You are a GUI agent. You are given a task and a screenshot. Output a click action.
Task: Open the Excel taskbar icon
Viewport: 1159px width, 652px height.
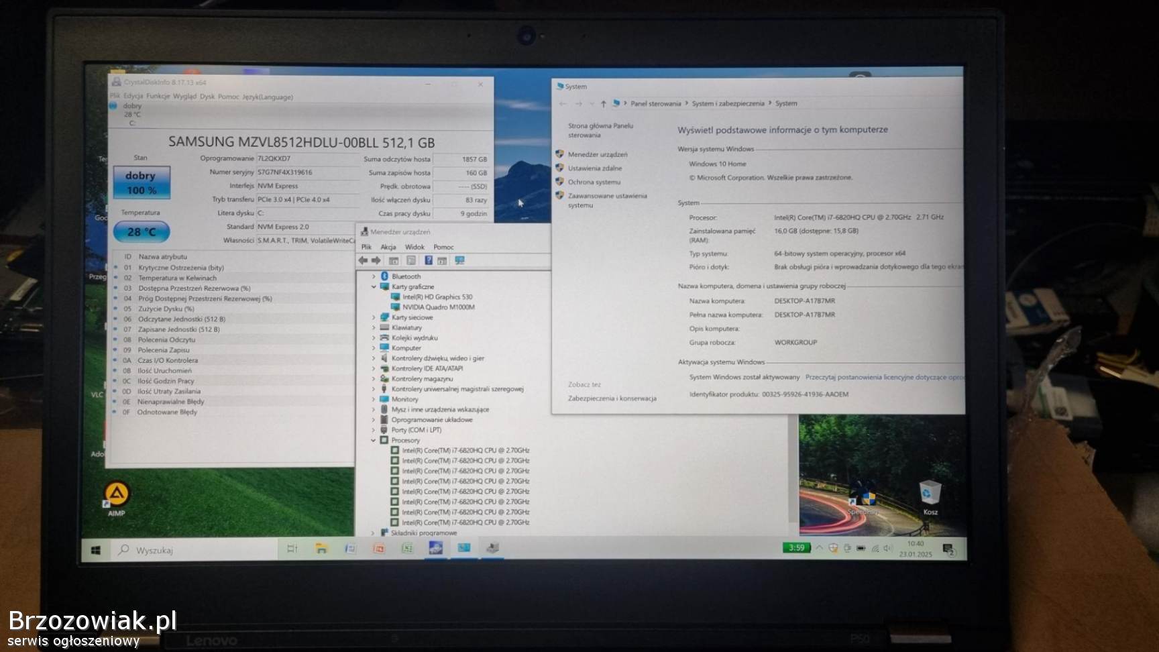407,549
